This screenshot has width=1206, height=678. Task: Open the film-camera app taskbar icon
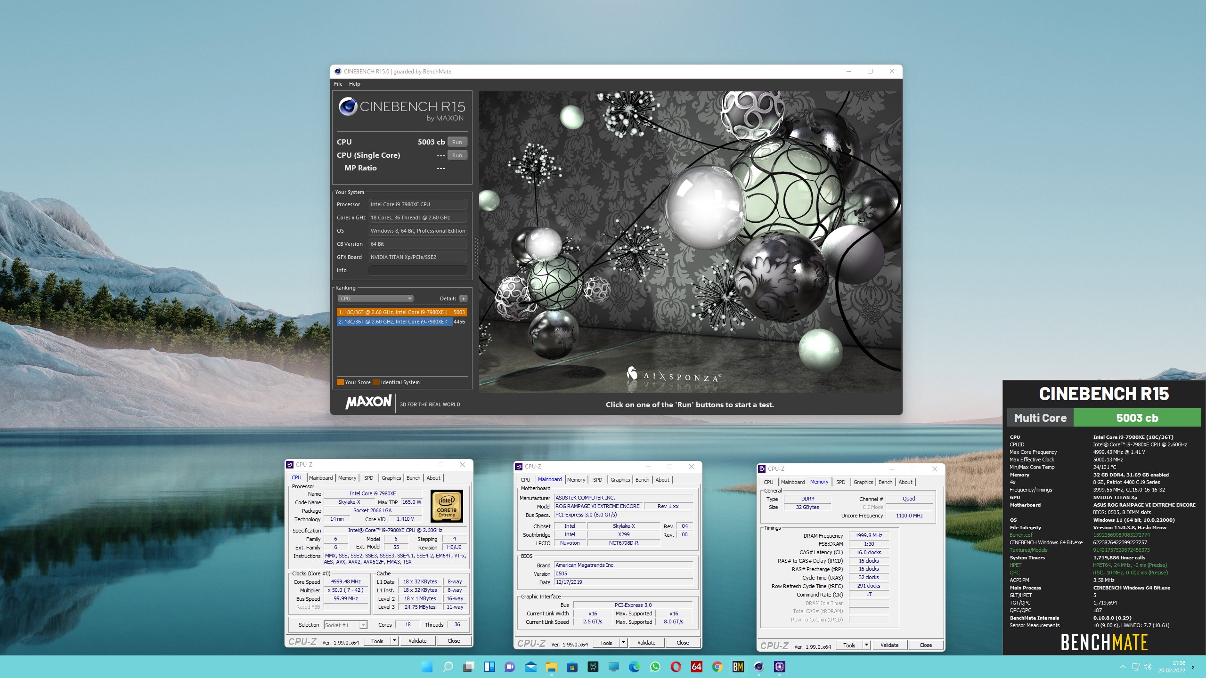(593, 667)
